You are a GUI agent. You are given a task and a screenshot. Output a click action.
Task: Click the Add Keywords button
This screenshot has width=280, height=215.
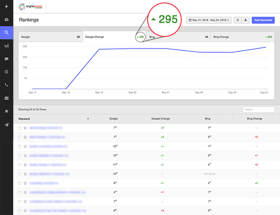click(x=263, y=20)
